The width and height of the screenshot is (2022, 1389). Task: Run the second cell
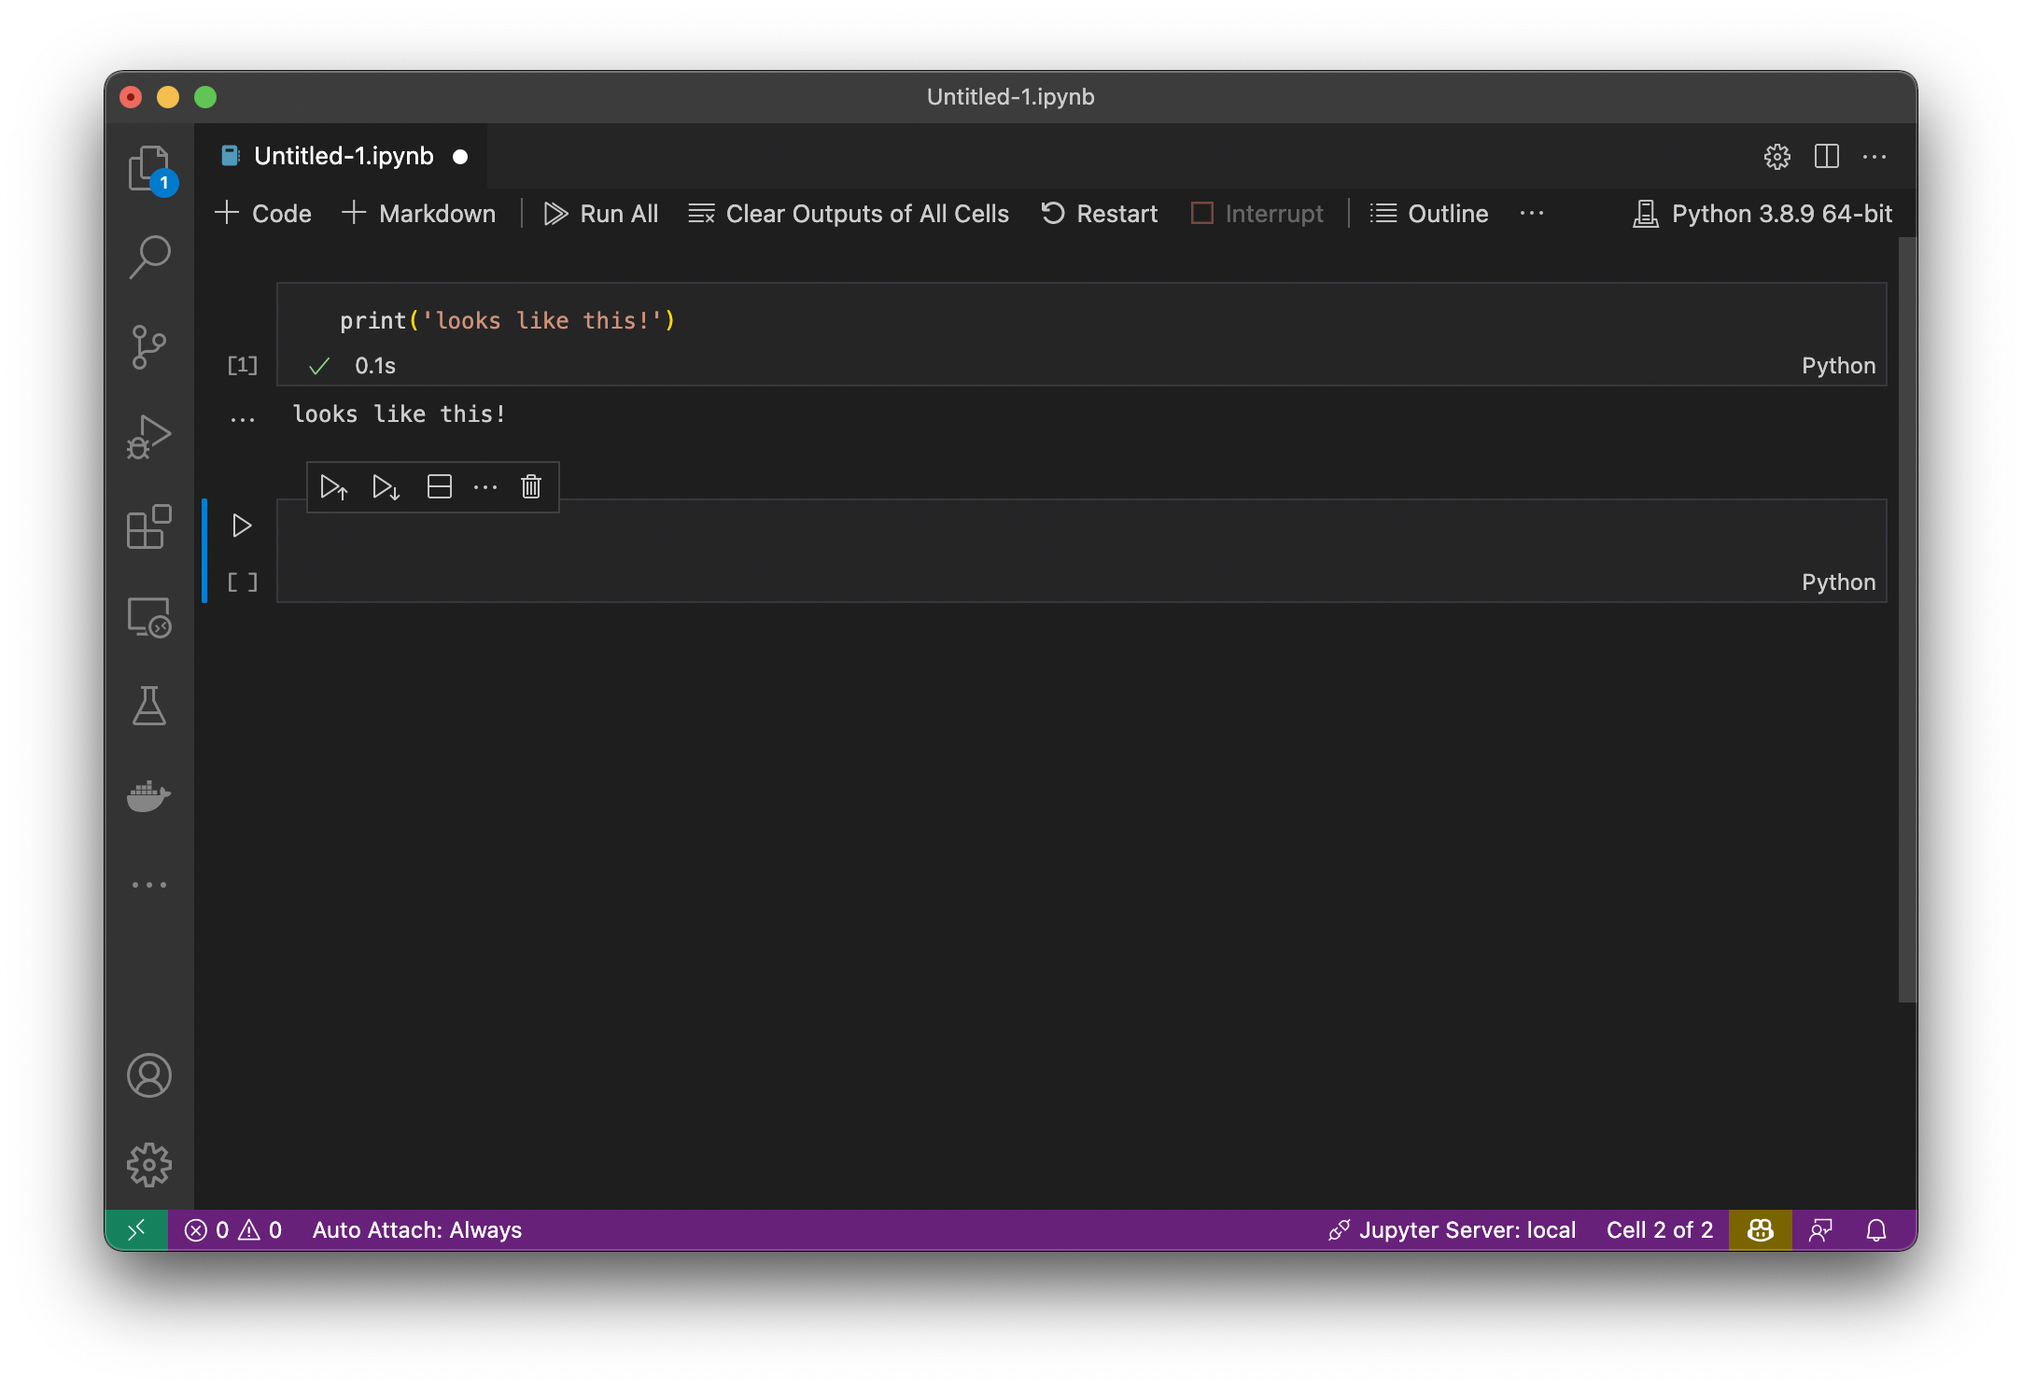tap(242, 526)
